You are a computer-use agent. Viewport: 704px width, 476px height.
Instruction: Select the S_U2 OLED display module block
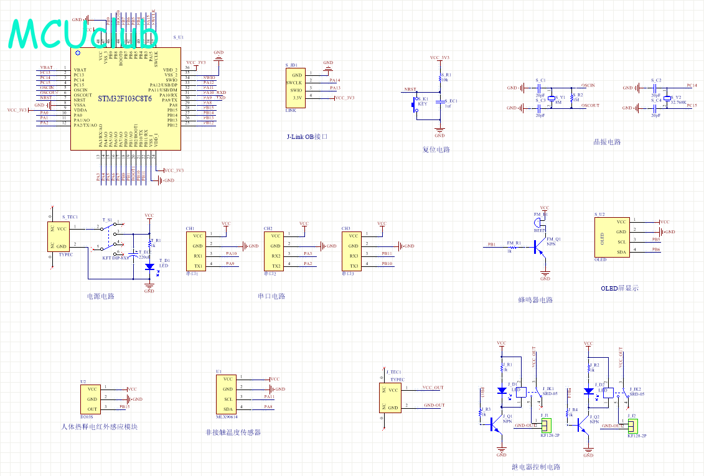(611, 238)
